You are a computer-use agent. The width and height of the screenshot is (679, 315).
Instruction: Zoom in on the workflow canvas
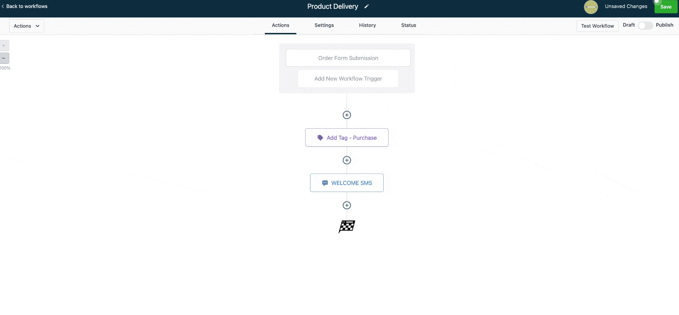(4, 45)
